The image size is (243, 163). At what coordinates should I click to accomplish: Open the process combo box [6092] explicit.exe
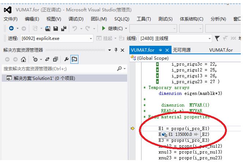click(x=57, y=38)
